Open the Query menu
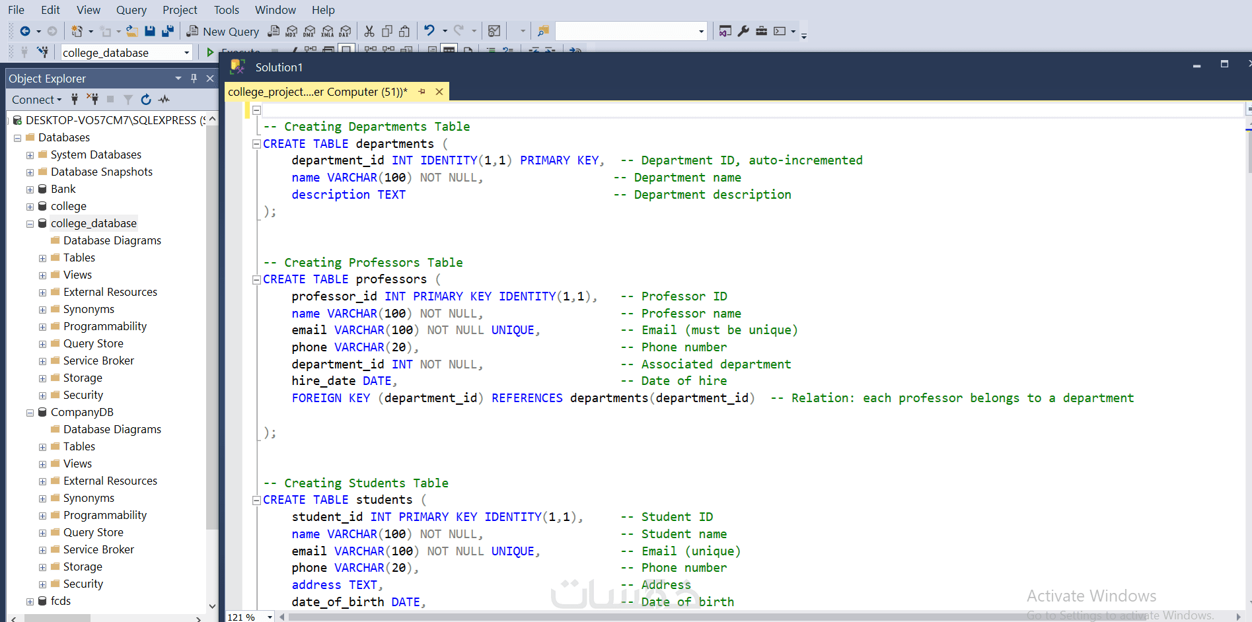Viewport: 1252px width, 622px height. [131, 10]
